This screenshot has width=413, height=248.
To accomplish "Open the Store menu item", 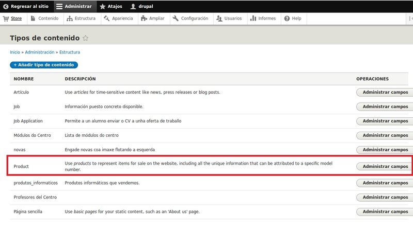I will pos(16,19).
